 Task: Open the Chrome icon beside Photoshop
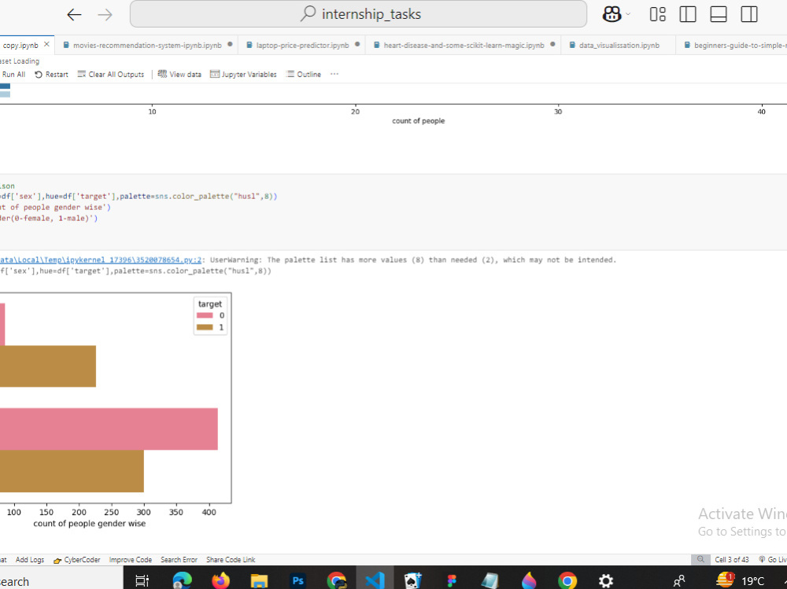click(x=336, y=580)
